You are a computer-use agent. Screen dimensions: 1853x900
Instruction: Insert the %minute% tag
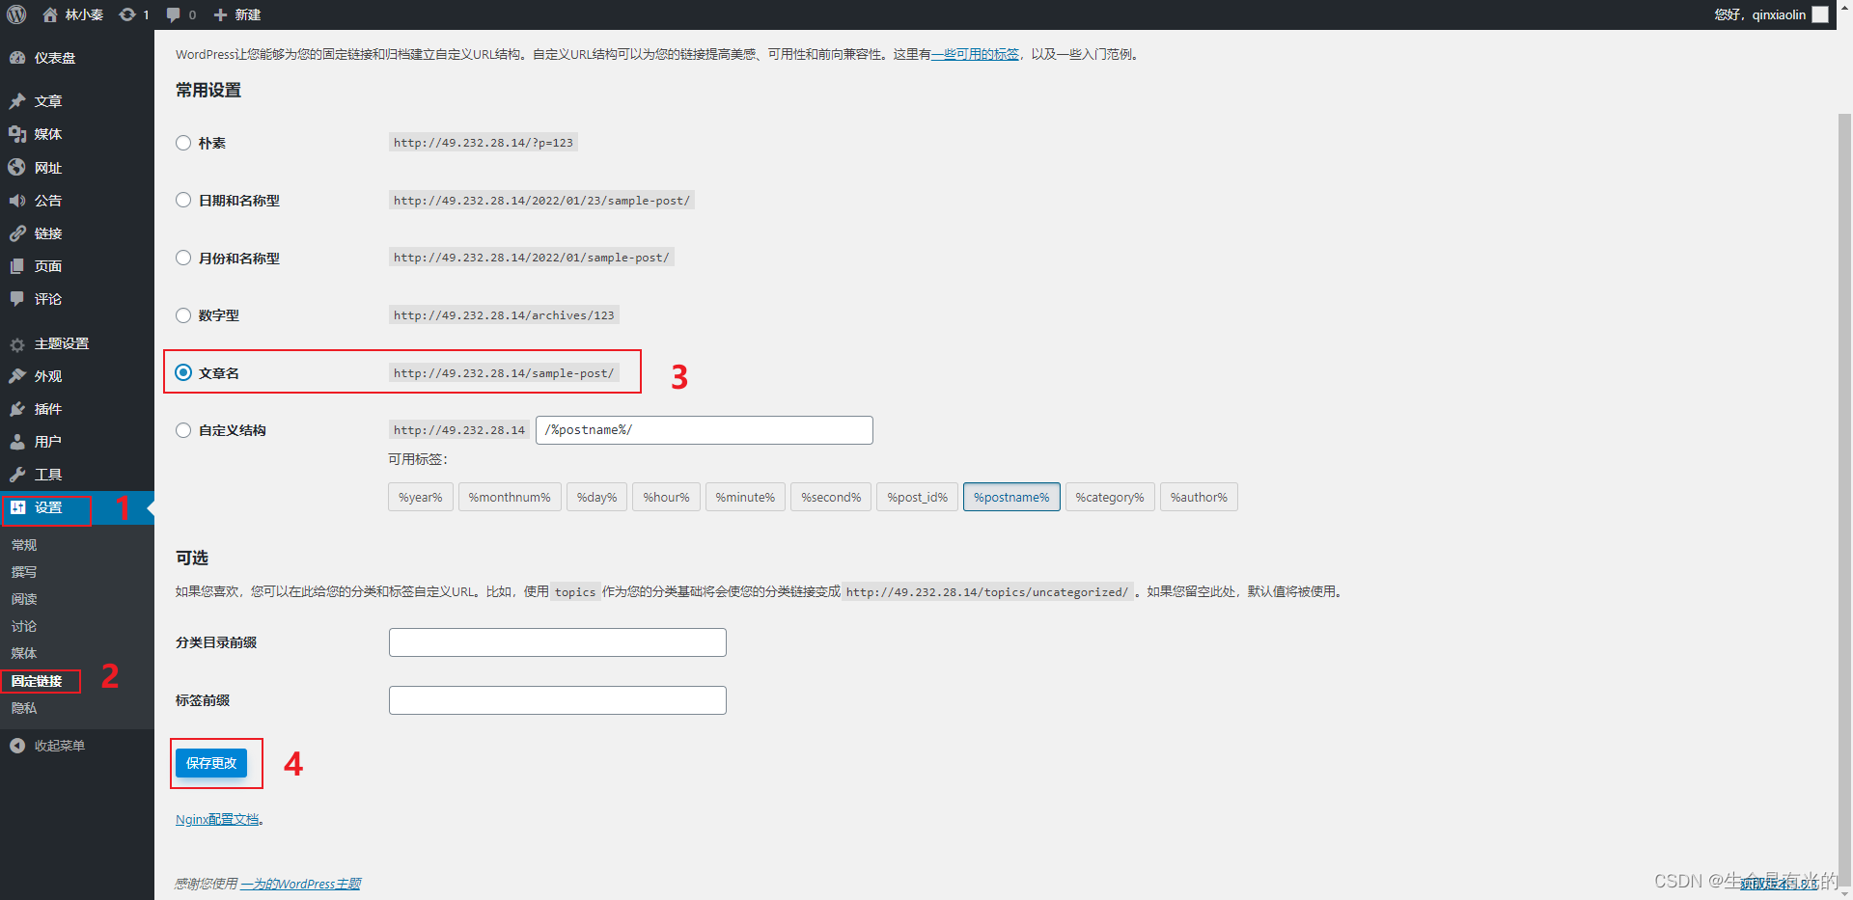pyautogui.click(x=745, y=497)
